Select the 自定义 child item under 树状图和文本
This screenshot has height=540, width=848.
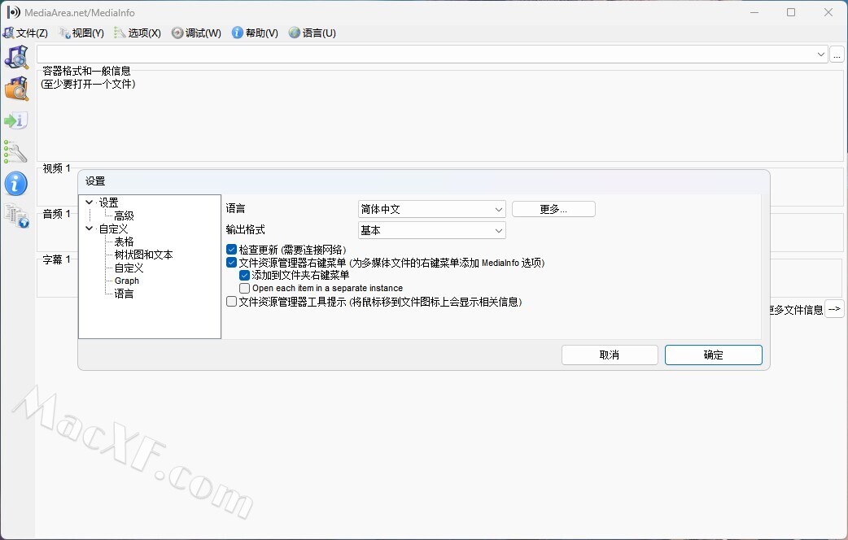pos(129,268)
